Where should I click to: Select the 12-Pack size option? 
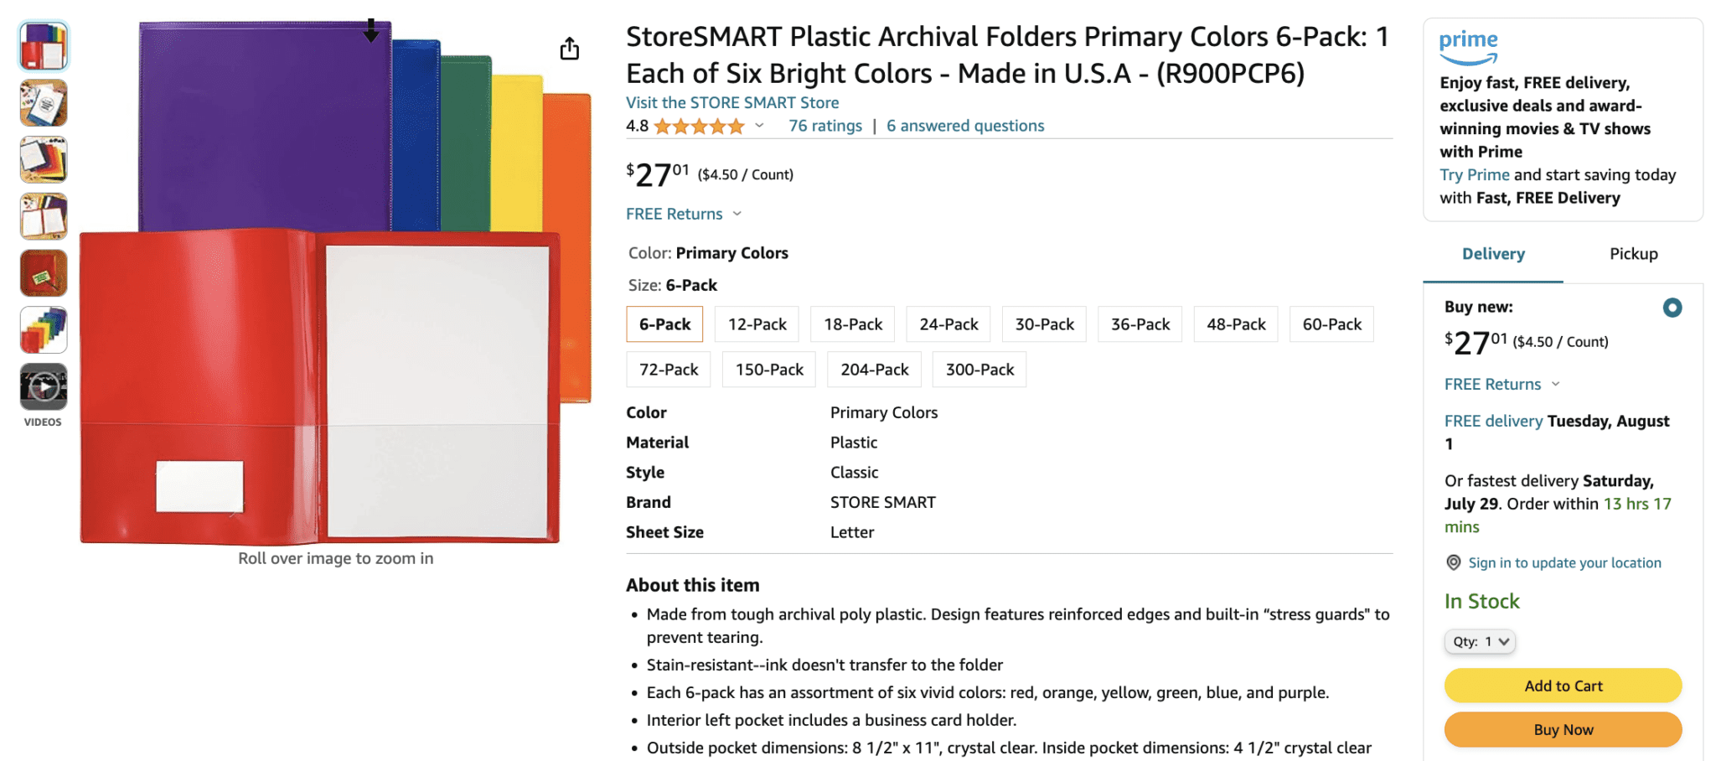pyautogui.click(x=756, y=324)
